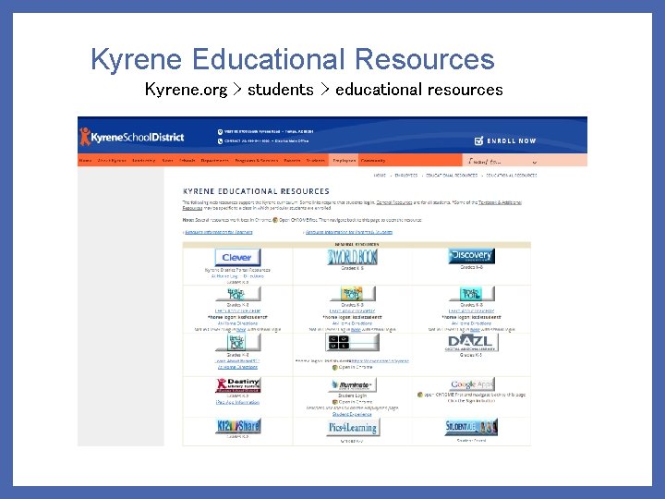This screenshot has height=499, width=665.
Task: Open the Textbook & Additional Resources link
Action: (500, 202)
